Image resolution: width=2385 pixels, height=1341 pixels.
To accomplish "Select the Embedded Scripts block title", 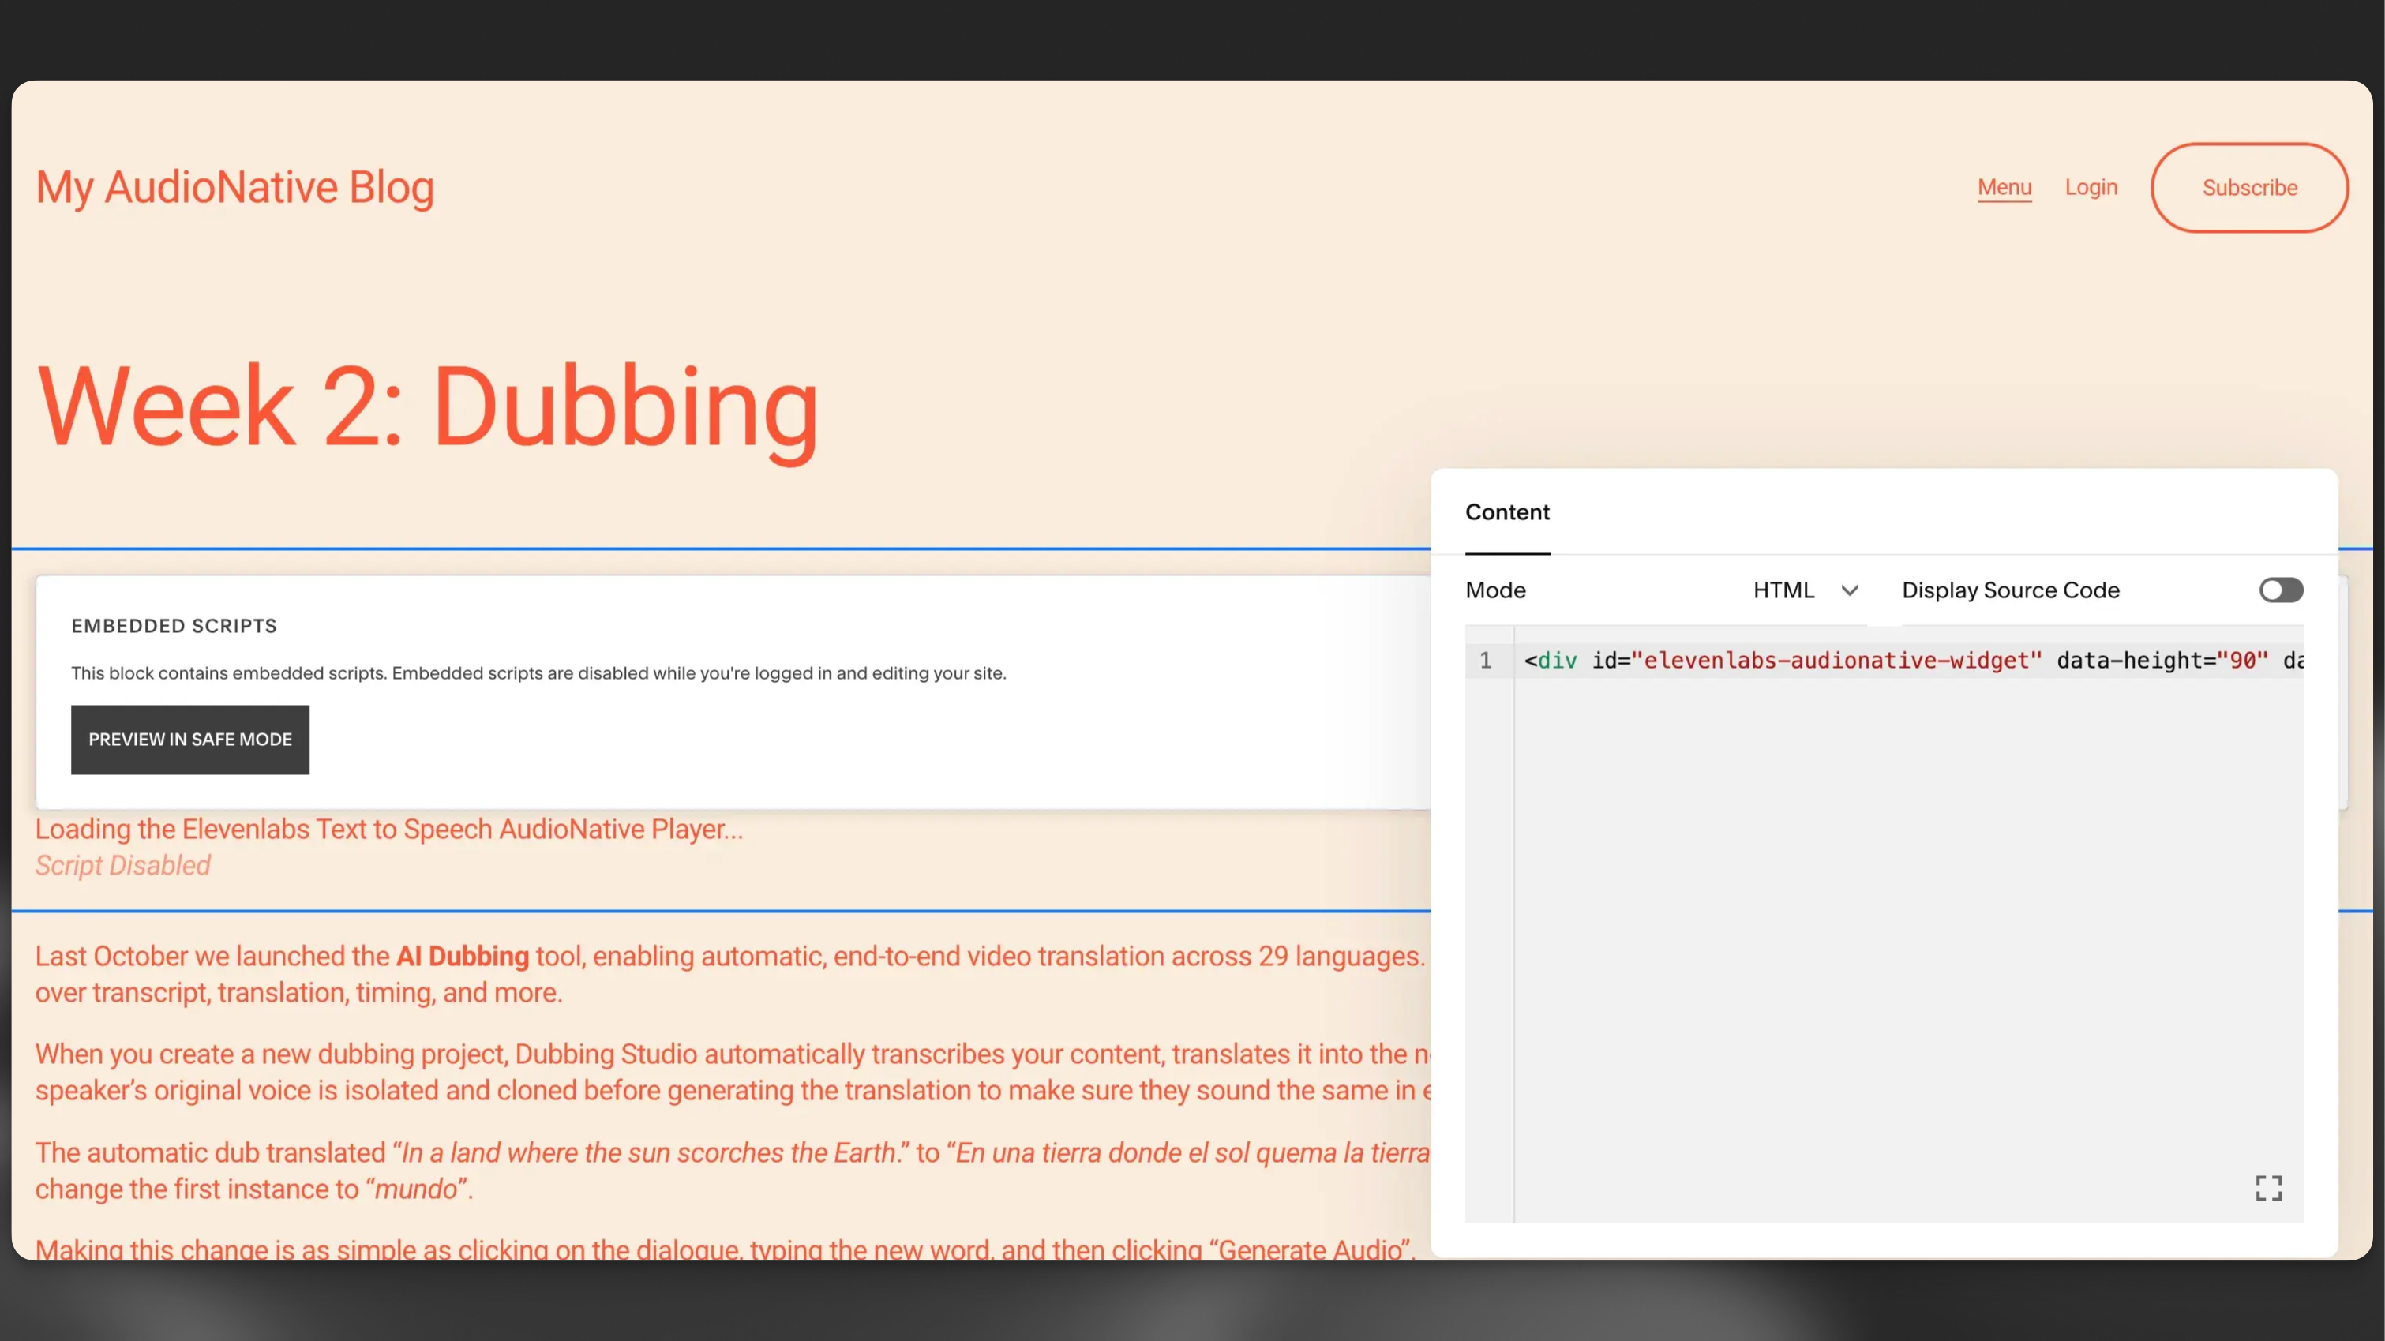I will pos(174,626).
